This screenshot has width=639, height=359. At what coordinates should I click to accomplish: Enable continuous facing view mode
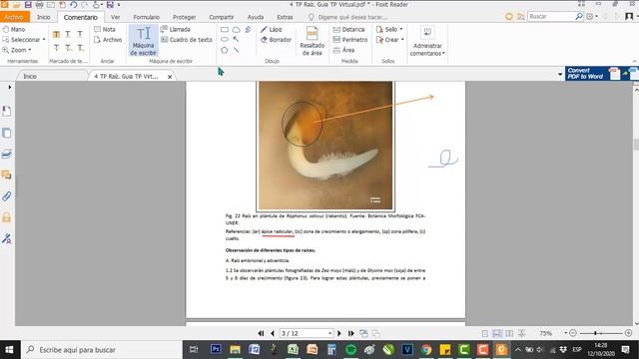[x=521, y=333]
